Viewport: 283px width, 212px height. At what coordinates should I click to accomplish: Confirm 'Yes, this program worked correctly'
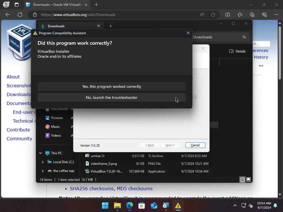coord(112,86)
